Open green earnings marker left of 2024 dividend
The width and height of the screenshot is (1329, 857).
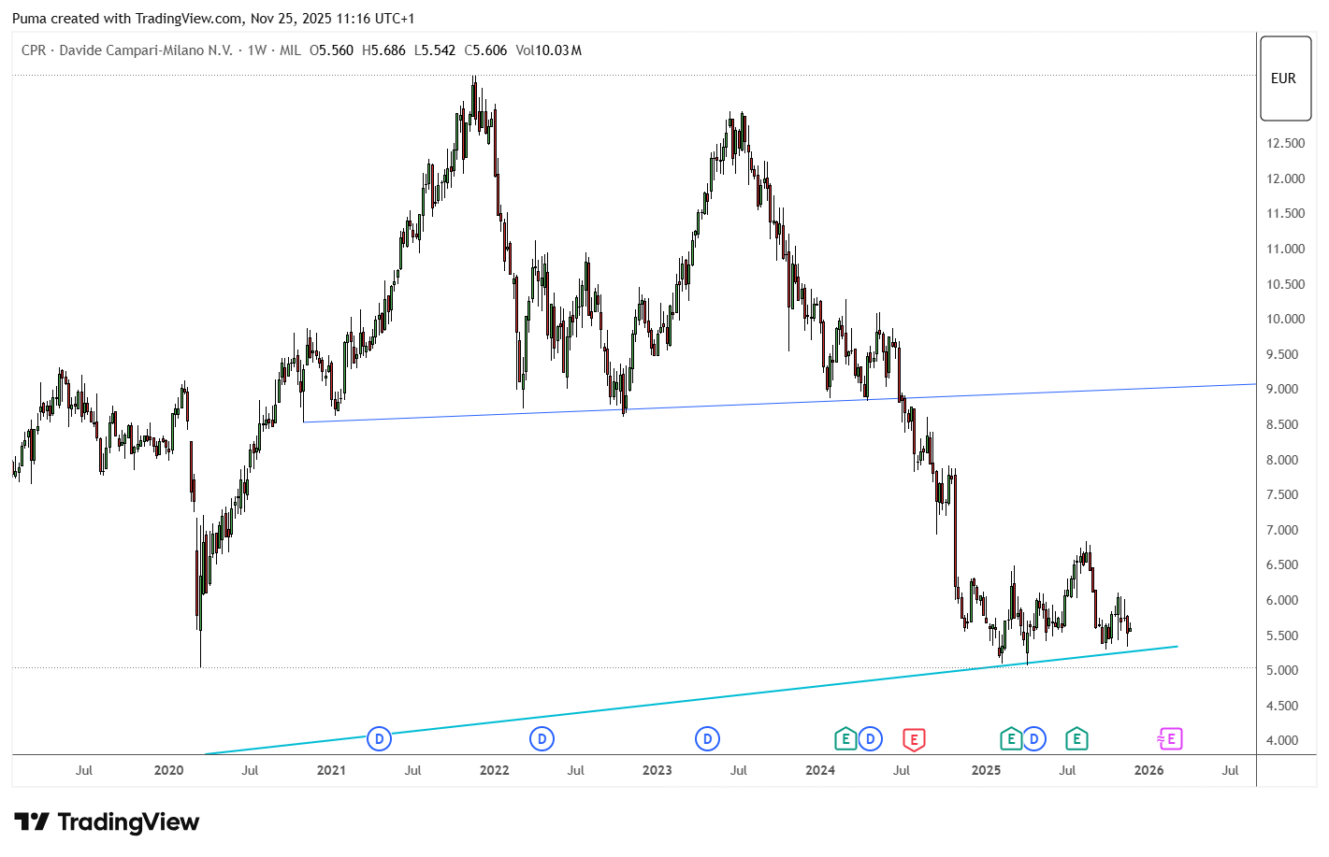845,739
